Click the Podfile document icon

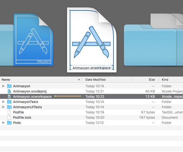point(9,112)
